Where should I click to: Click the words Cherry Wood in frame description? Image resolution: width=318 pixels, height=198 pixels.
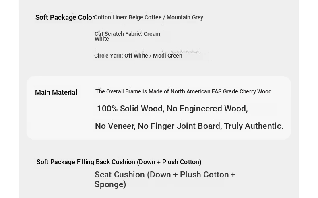pos(256,91)
